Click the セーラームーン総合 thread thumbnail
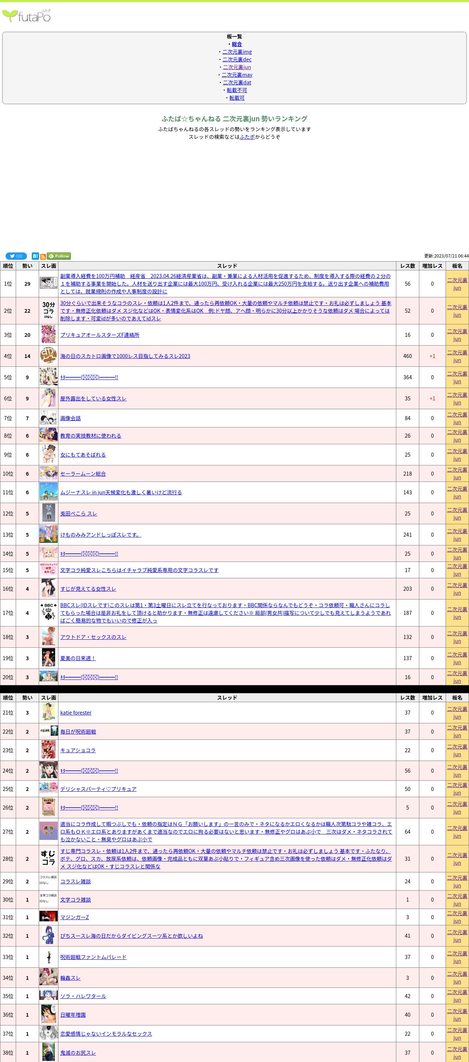The image size is (469, 1062). click(48, 473)
